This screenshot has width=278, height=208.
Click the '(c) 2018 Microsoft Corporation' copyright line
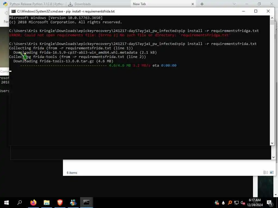coord(66,22)
